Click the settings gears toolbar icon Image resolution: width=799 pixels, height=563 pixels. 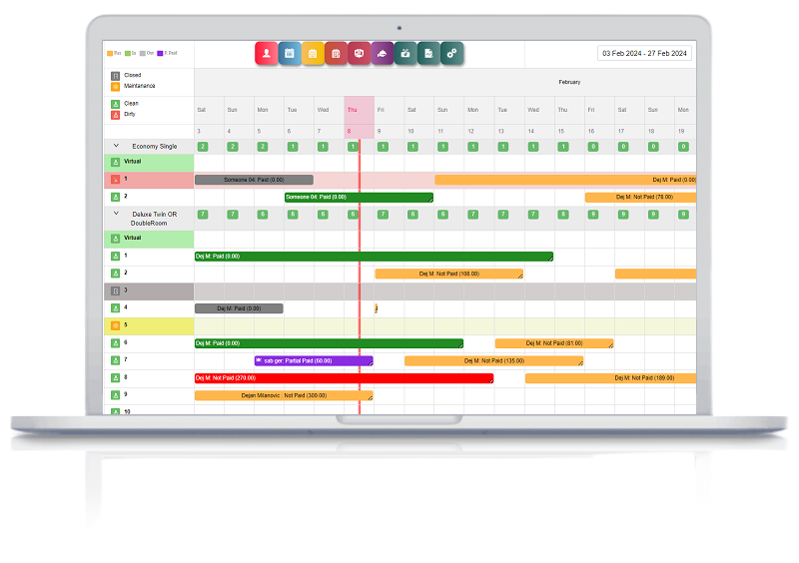(452, 54)
